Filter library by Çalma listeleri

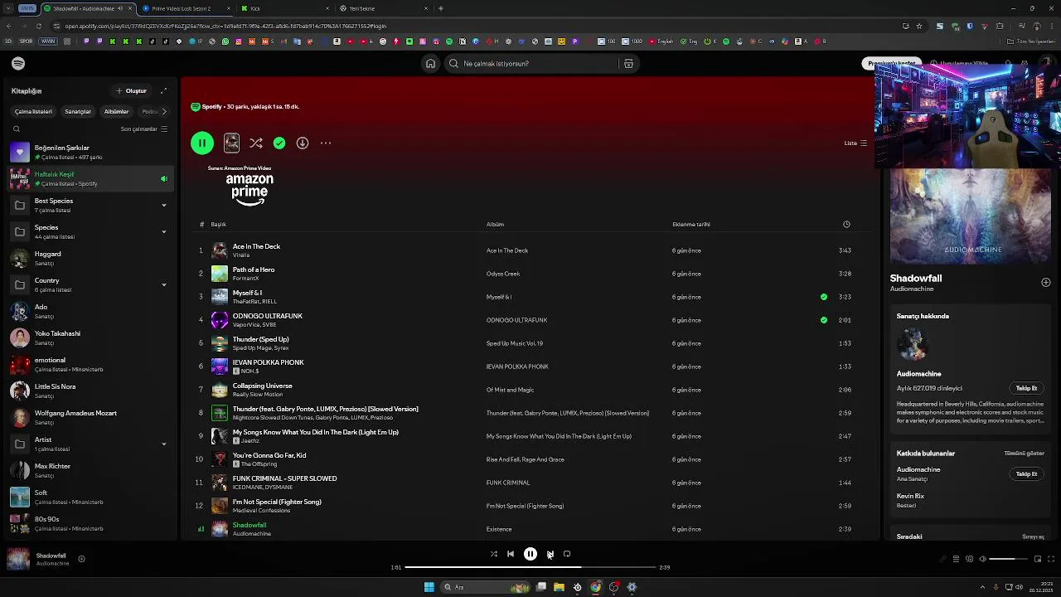(x=33, y=111)
